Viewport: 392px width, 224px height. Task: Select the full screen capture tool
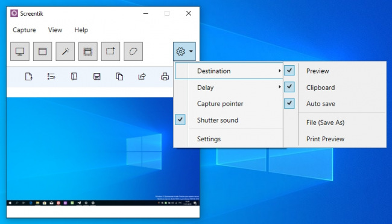(20, 51)
